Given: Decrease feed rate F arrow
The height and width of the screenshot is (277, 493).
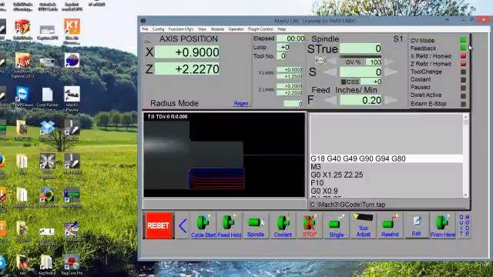Looking at the screenshot, I should (x=330, y=100).
